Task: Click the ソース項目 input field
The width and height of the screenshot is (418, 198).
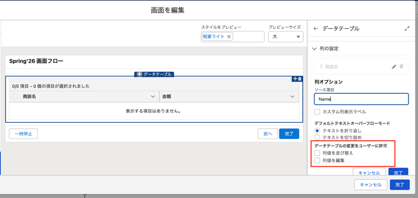Action: 361,99
